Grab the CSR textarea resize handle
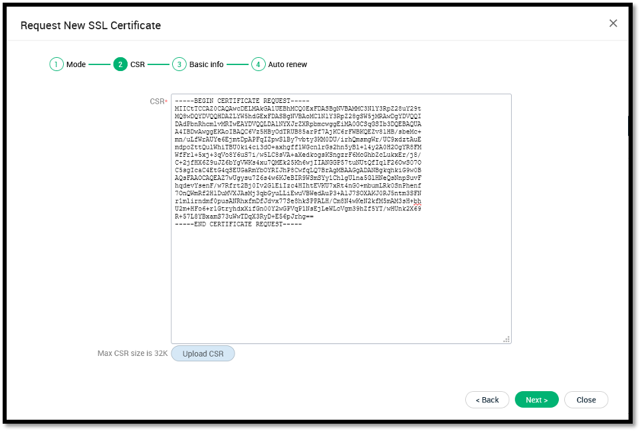Screen dimensions: 642x433 [x=506, y=339]
